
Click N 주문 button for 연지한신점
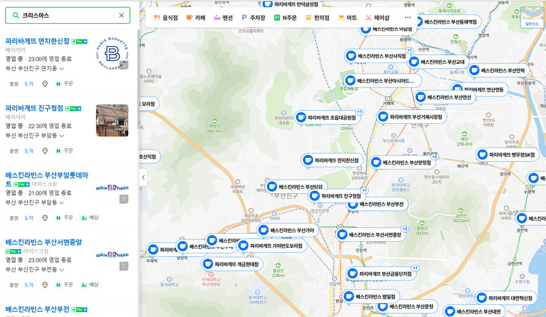pyautogui.click(x=64, y=84)
